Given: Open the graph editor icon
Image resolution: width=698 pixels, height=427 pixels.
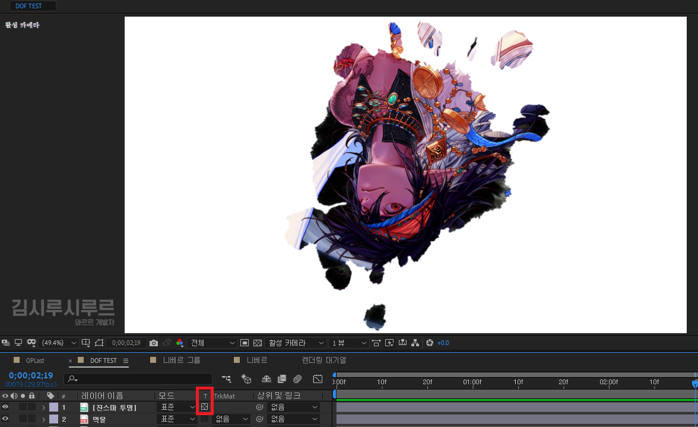Looking at the screenshot, I should pos(318,379).
